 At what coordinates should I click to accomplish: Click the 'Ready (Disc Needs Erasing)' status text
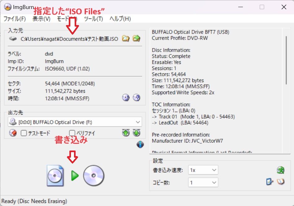point(34,201)
